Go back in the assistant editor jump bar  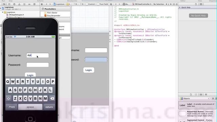(x=116, y=4)
